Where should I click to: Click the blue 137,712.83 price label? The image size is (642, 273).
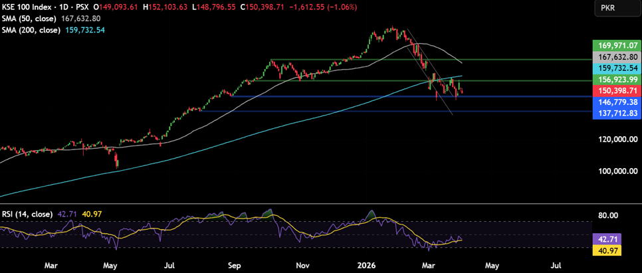(x=615, y=114)
